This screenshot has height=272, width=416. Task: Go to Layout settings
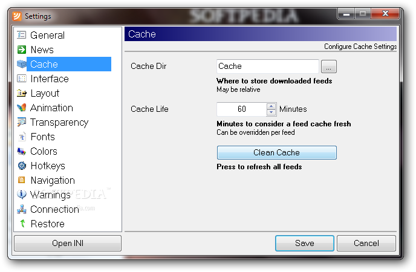click(x=45, y=93)
